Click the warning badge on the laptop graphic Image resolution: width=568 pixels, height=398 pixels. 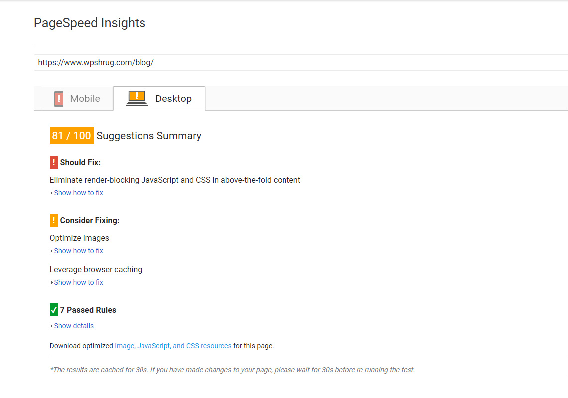[x=136, y=96]
